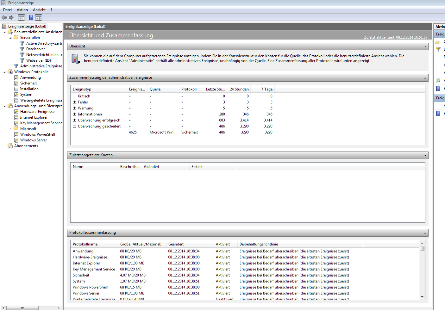The height and width of the screenshot is (310, 445).
Task: Collapse the Protokollzusammenfassung section
Action: coord(425,233)
